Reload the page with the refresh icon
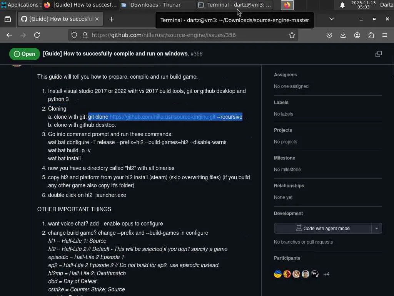394x296 pixels. pos(37,35)
